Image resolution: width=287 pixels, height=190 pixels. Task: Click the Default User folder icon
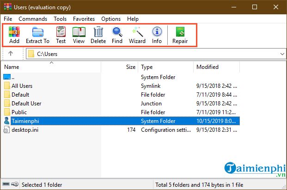pyautogui.click(x=7, y=103)
